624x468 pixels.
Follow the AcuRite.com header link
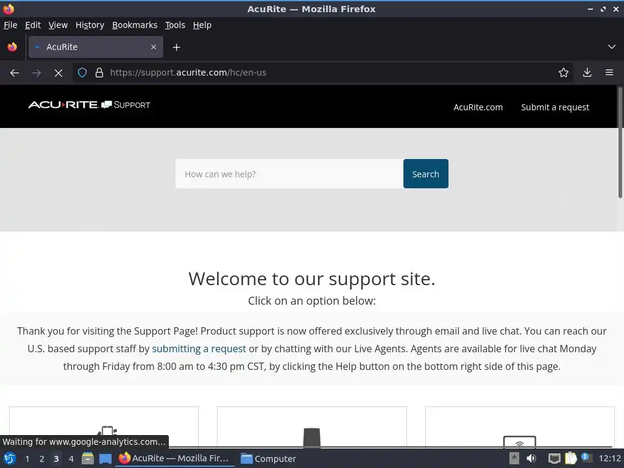(x=478, y=107)
